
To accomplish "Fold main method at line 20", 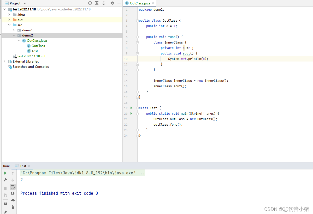I will (137, 114).
